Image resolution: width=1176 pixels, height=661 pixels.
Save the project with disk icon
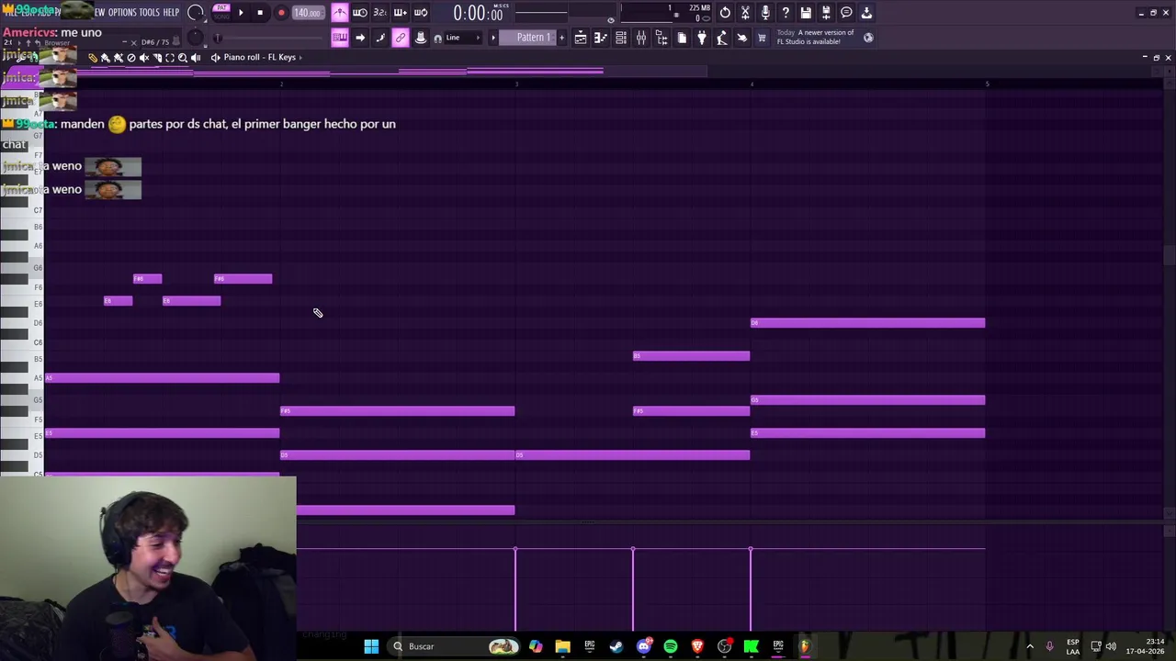[x=806, y=13]
